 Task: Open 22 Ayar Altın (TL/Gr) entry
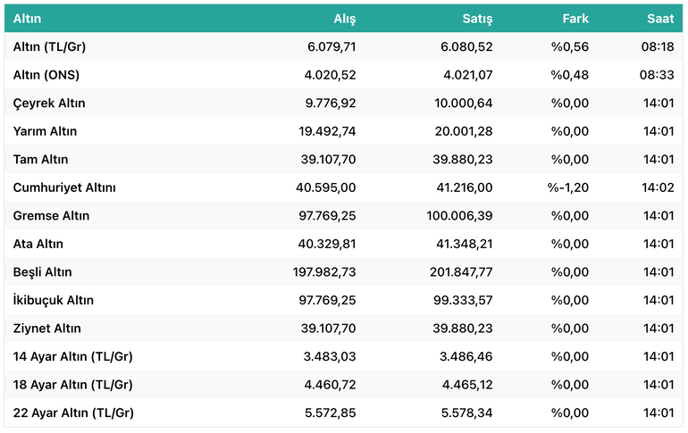(x=73, y=412)
